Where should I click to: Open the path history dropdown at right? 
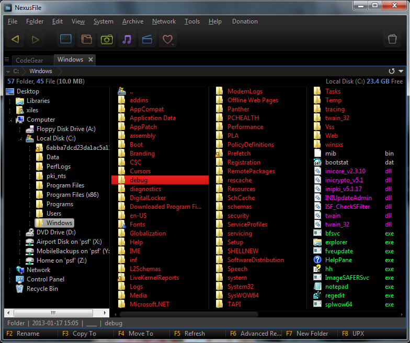point(401,71)
